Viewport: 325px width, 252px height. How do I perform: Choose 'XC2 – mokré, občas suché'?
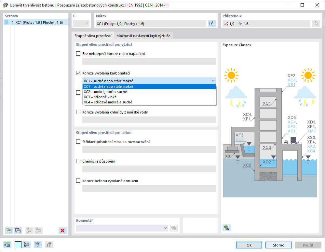coord(149,92)
